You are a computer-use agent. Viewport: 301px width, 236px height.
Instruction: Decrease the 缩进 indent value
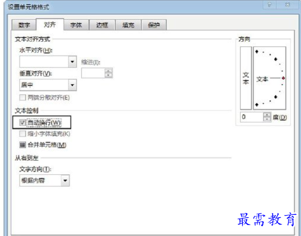click(x=108, y=75)
